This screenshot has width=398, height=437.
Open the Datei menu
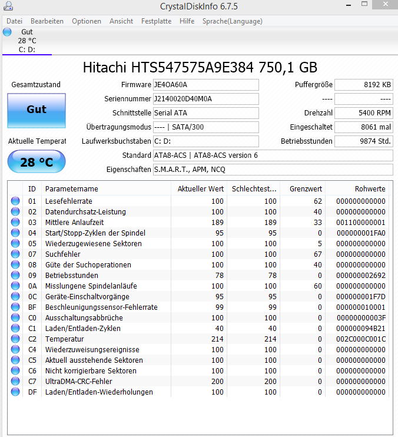pos(14,21)
